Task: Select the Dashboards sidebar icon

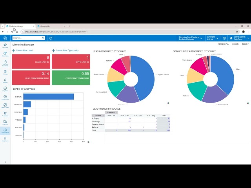Action: pos(5,131)
